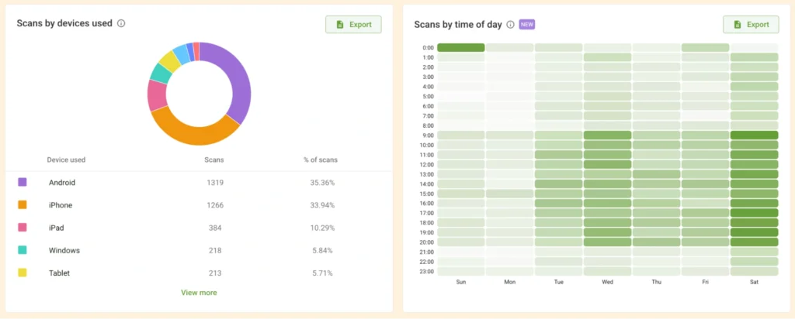Image resolution: width=795 pixels, height=319 pixels.
Task: Click the Saturday 9:00 heatmap cell
Action: pyautogui.click(x=754, y=135)
